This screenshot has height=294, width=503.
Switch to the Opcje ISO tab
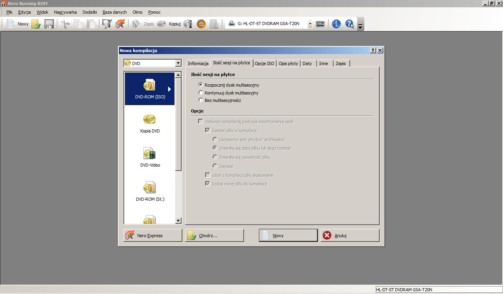(264, 64)
